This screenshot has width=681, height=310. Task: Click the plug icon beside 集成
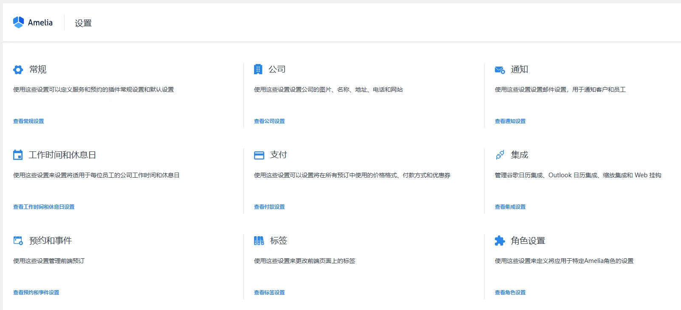[500, 155]
